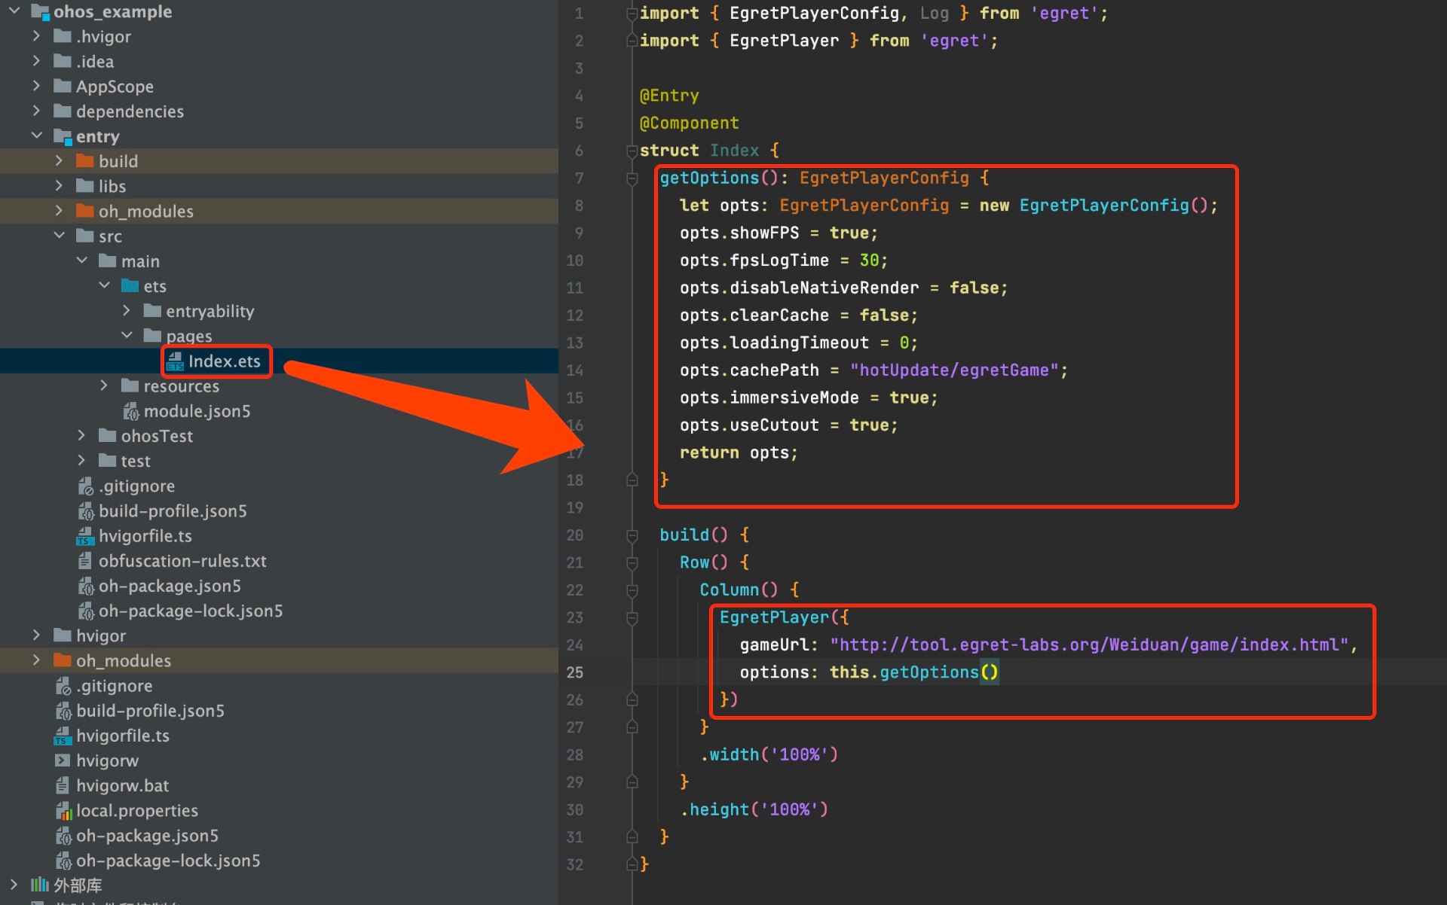Image resolution: width=1447 pixels, height=905 pixels.
Task: Fold the EgretPlayer block at line 23
Action: [632, 618]
